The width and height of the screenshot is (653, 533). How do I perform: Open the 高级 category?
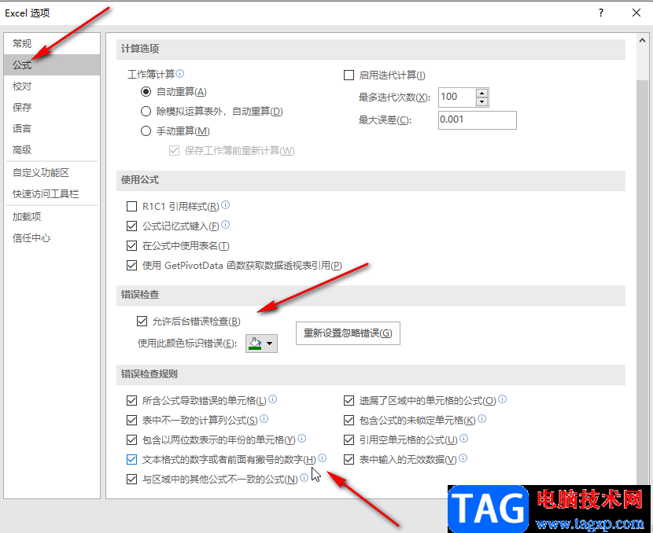[x=52, y=150]
